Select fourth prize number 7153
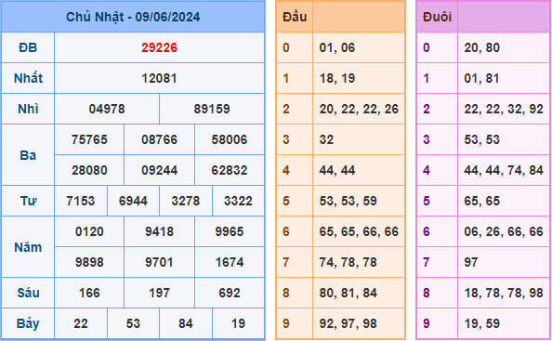The image size is (552, 341). pyautogui.click(x=81, y=201)
